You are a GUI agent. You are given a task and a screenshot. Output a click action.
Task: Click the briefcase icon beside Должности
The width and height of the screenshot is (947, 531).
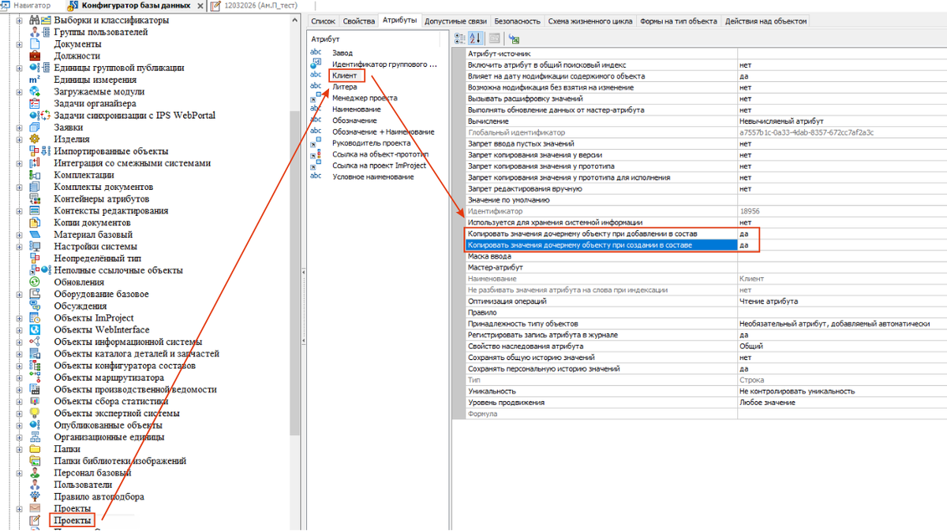pos(35,56)
